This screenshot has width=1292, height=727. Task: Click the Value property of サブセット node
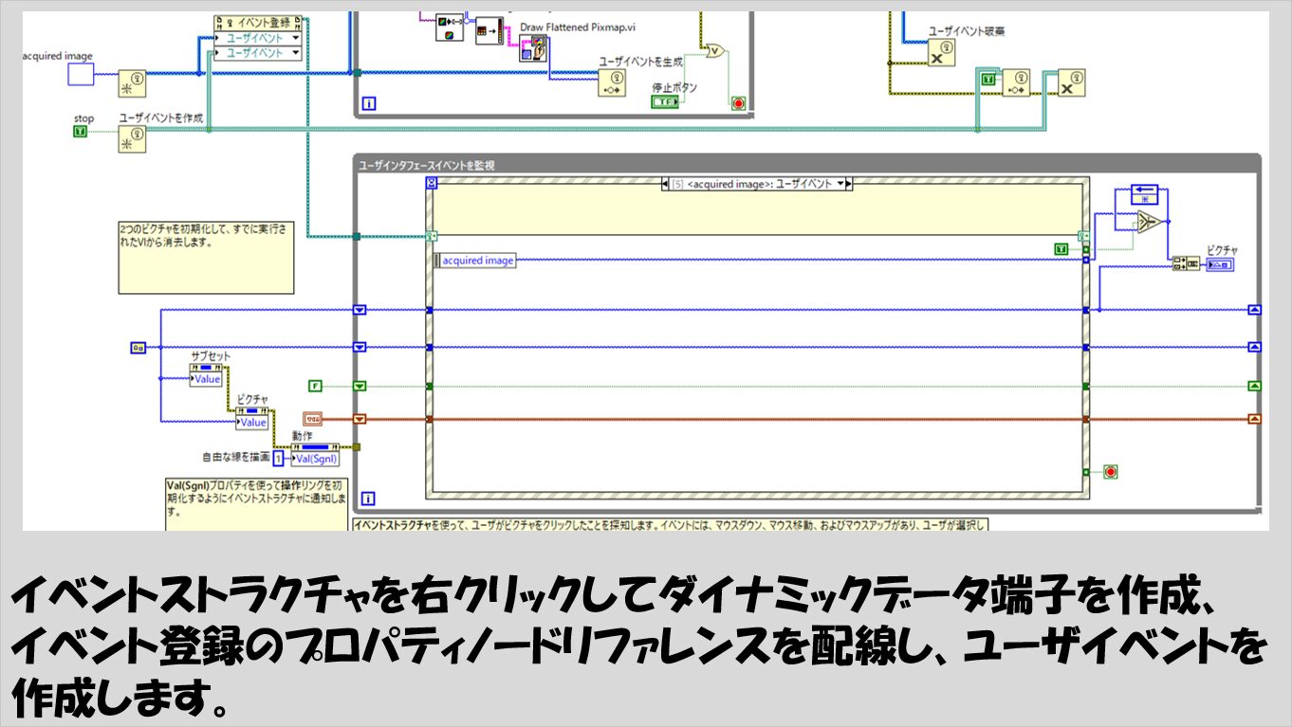(207, 379)
